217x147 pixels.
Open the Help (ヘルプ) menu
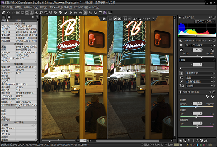pyautogui.click(x=94, y=7)
